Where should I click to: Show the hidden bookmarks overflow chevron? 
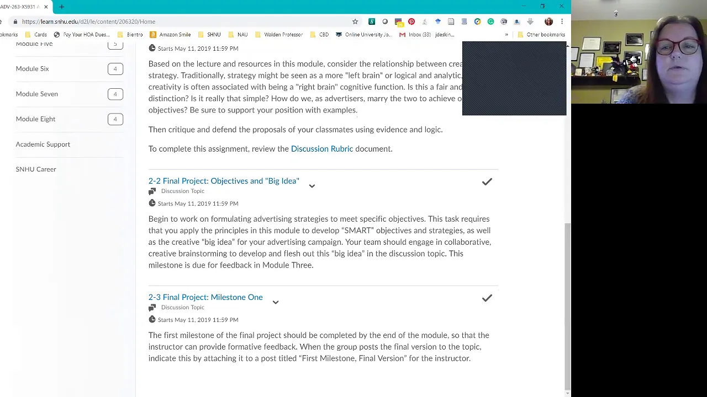[506, 35]
